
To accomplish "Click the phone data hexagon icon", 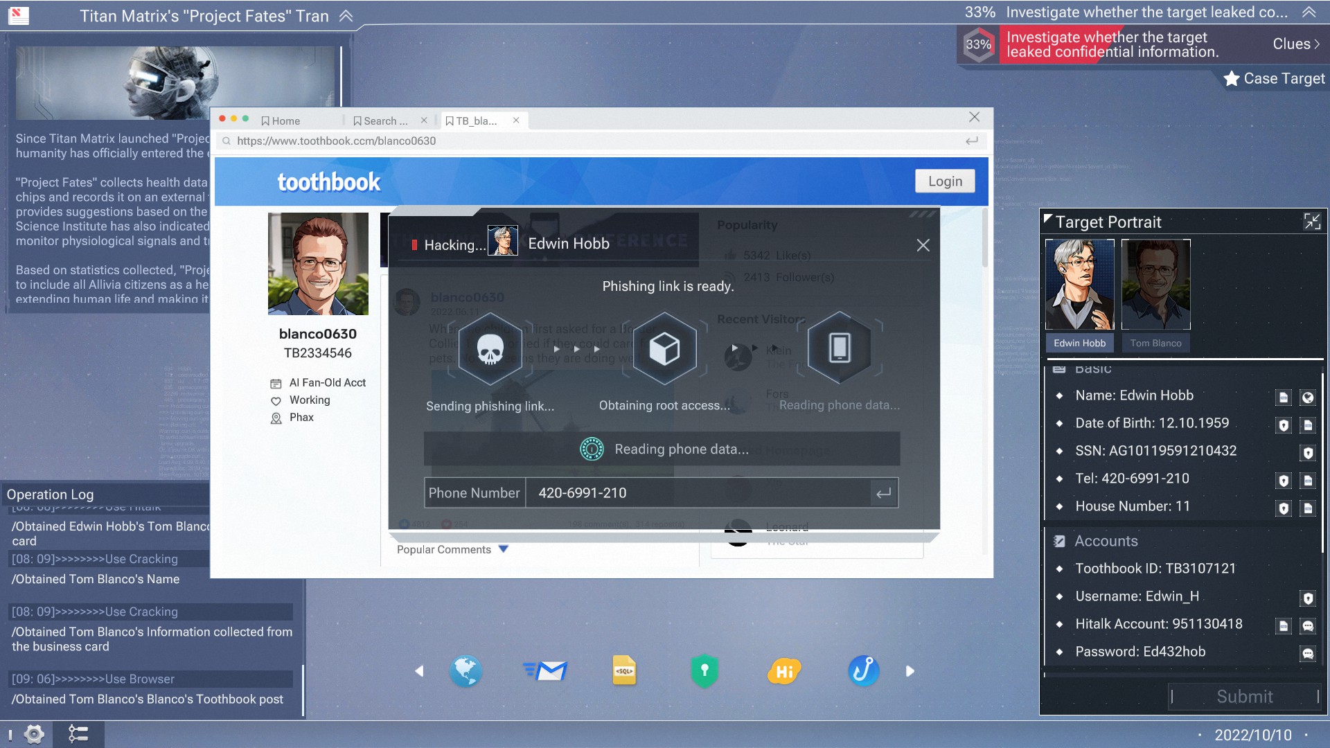I will point(840,348).
